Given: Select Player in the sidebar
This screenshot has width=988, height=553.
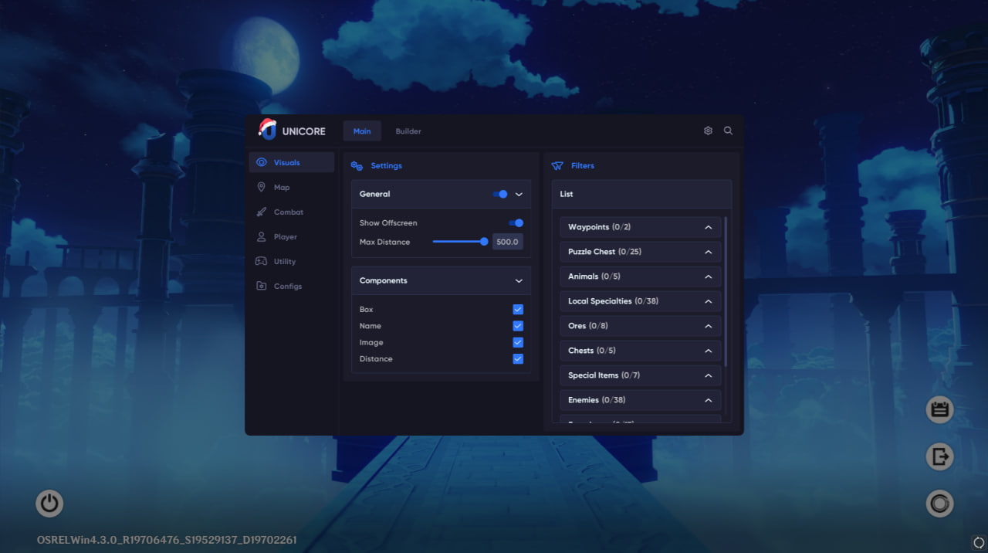Looking at the screenshot, I should [x=292, y=236].
